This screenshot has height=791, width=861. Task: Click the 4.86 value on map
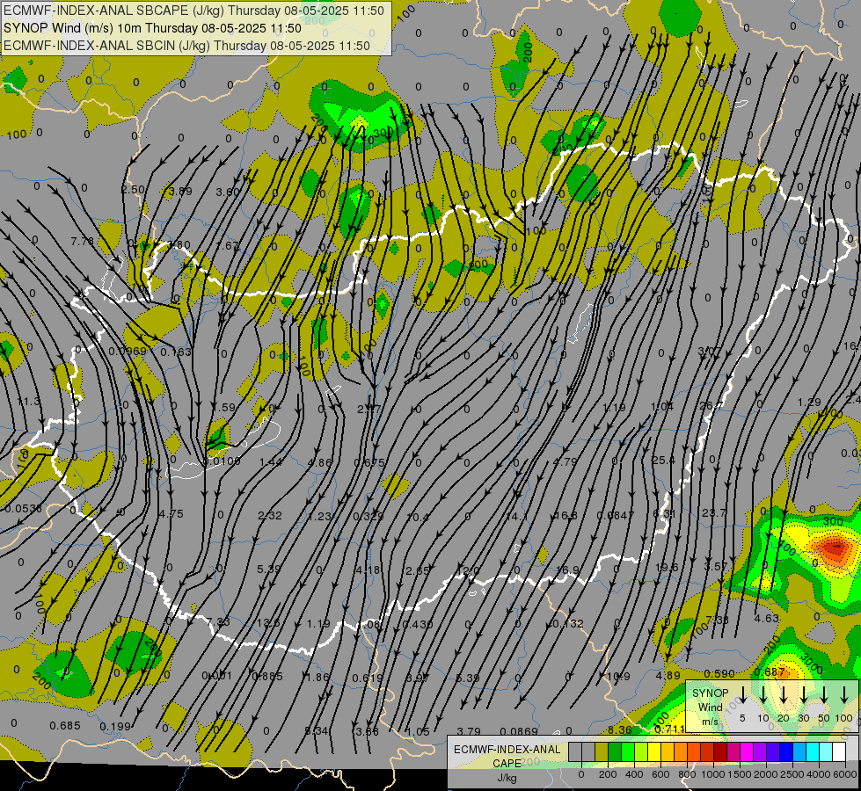(x=319, y=463)
